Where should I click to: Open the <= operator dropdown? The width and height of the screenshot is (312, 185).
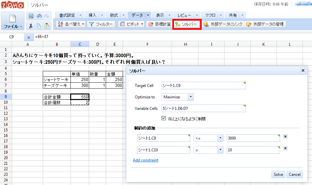220,138
